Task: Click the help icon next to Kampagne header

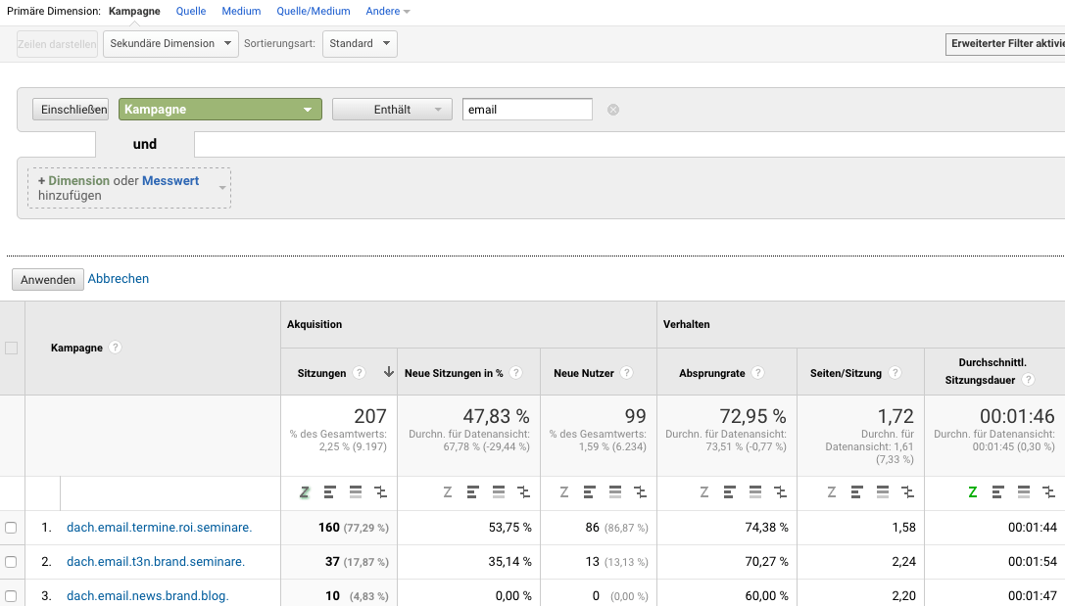Action: tap(116, 348)
